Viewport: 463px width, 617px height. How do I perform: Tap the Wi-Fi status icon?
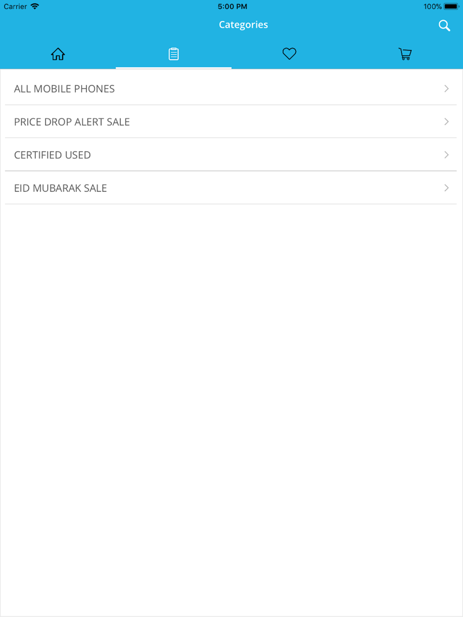click(35, 6)
